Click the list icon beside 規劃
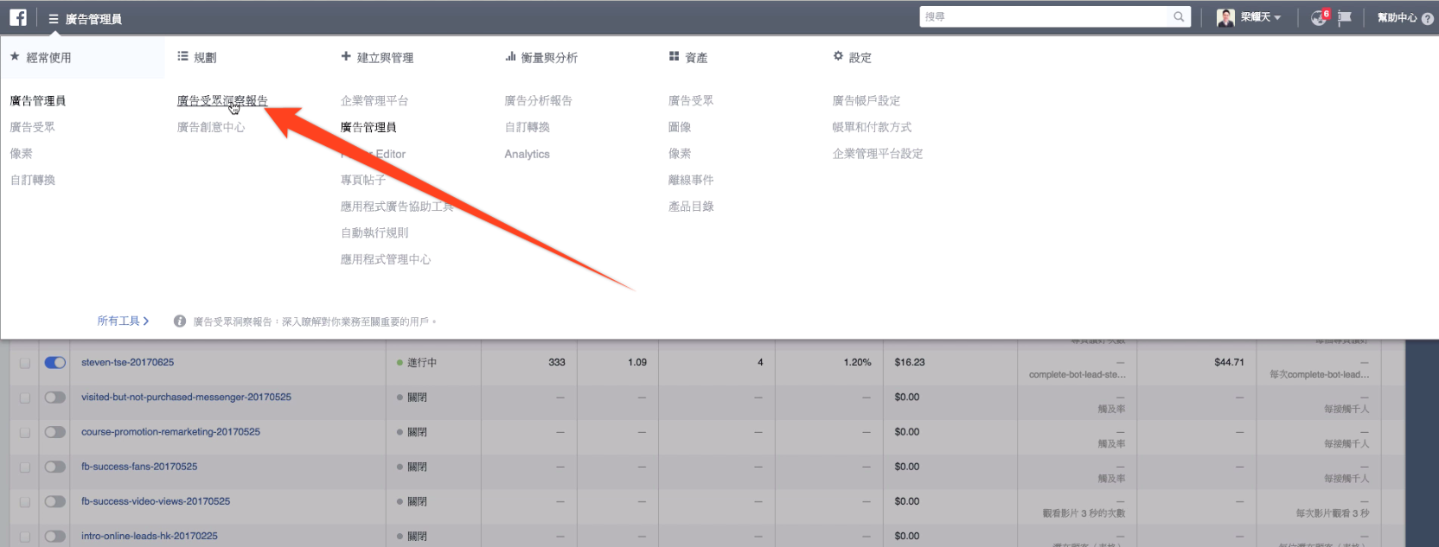The height and width of the screenshot is (547, 1439). click(182, 56)
